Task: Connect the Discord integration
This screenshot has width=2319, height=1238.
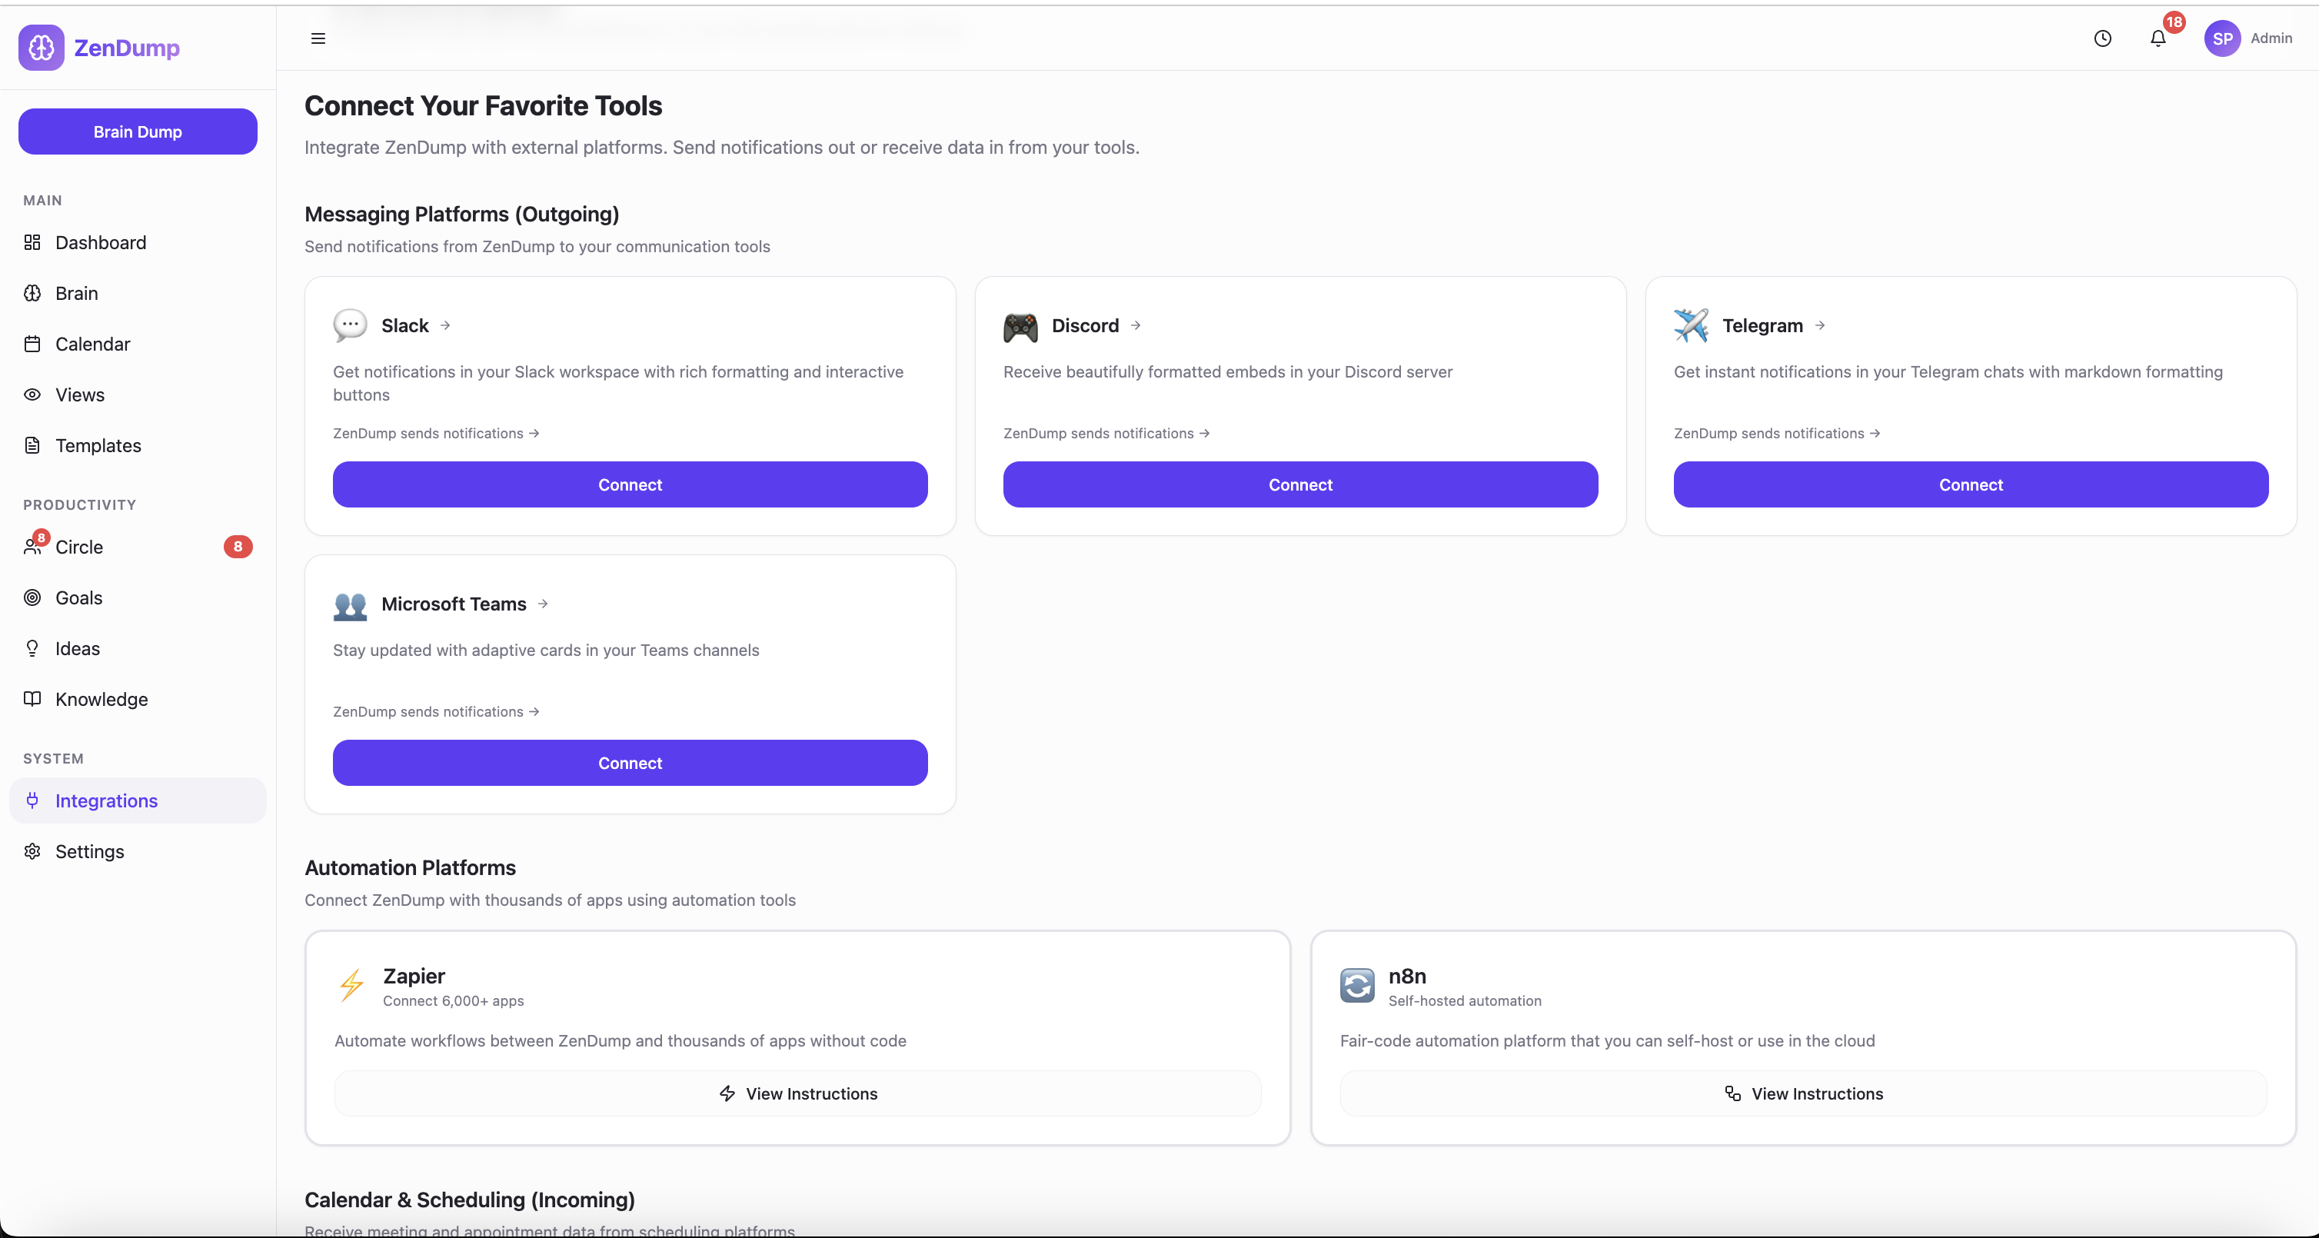Action: [1301, 484]
